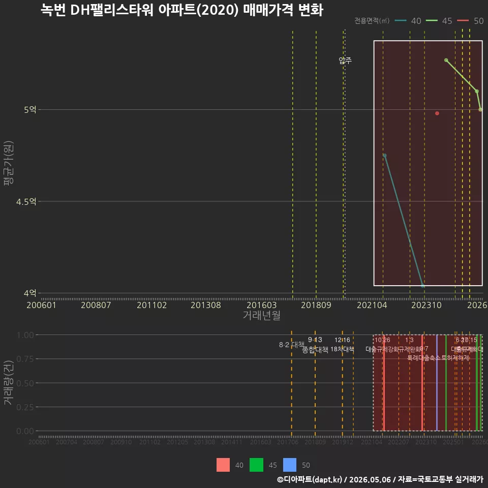The width and height of the screenshot is (488, 488).
Task: Click the 1.00 volume axis label
Action: point(25,335)
